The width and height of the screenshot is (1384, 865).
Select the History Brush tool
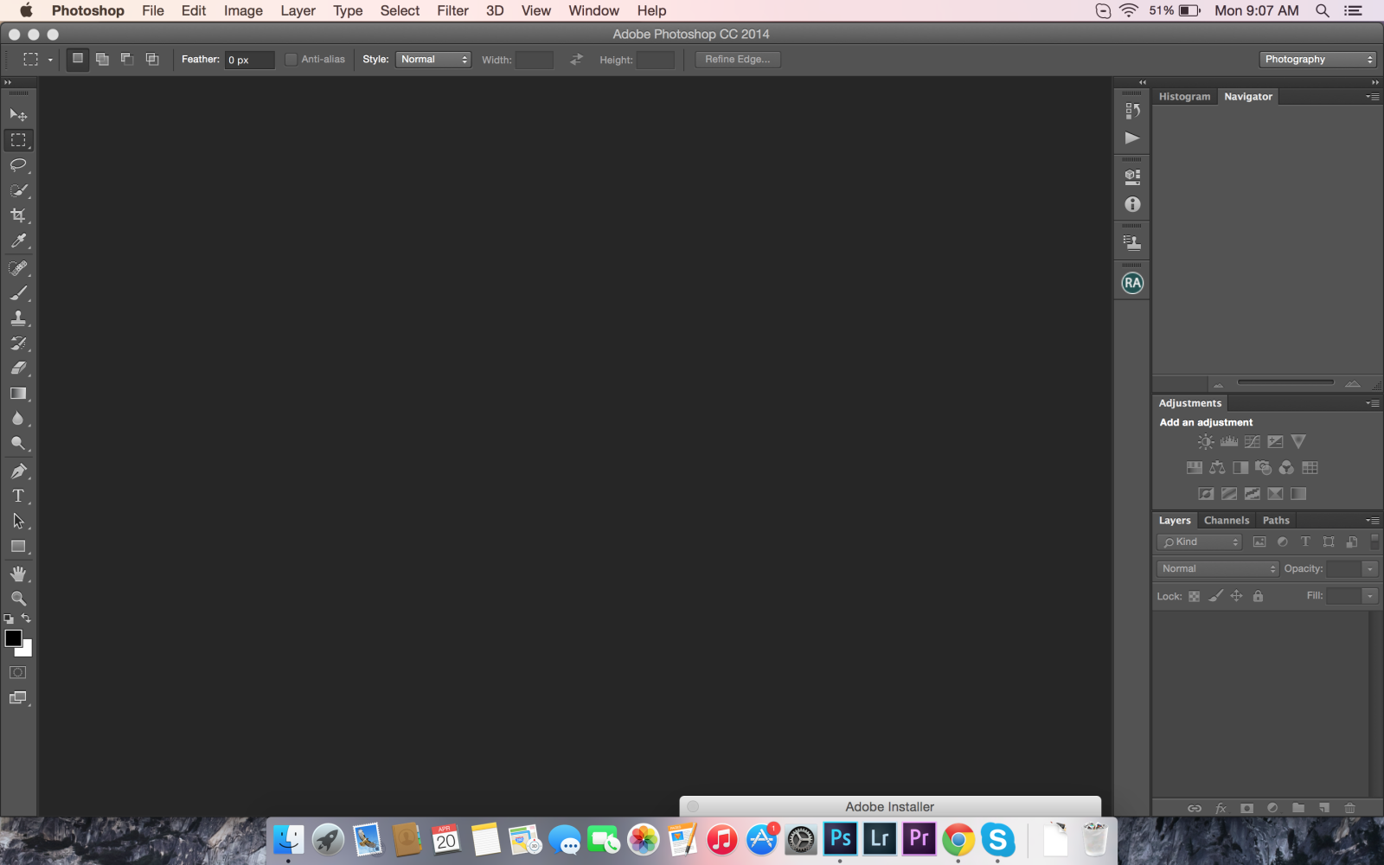click(x=18, y=343)
